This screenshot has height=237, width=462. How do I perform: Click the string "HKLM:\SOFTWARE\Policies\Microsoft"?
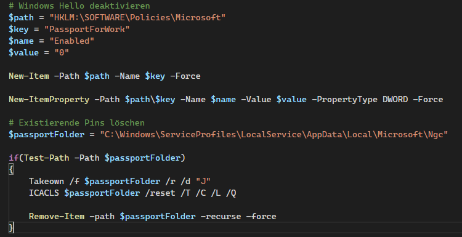point(137,18)
